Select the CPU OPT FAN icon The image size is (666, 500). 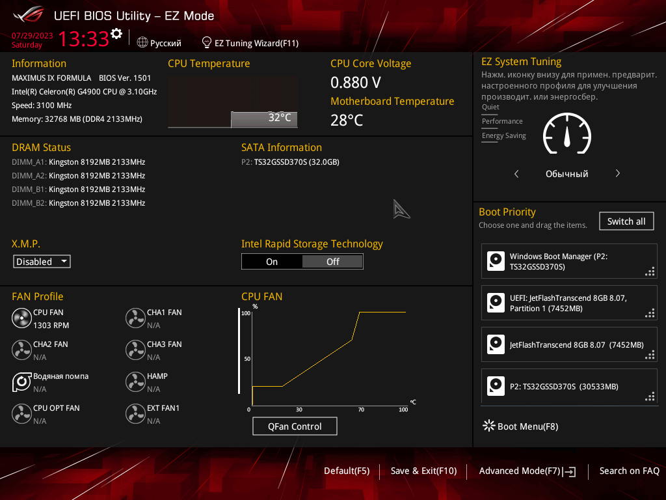click(x=21, y=413)
